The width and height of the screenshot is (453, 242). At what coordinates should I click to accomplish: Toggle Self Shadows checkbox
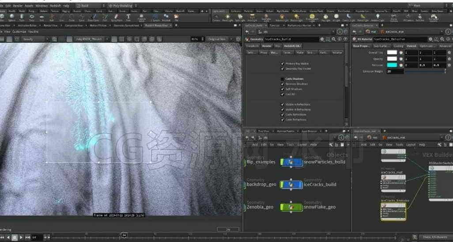(283, 89)
